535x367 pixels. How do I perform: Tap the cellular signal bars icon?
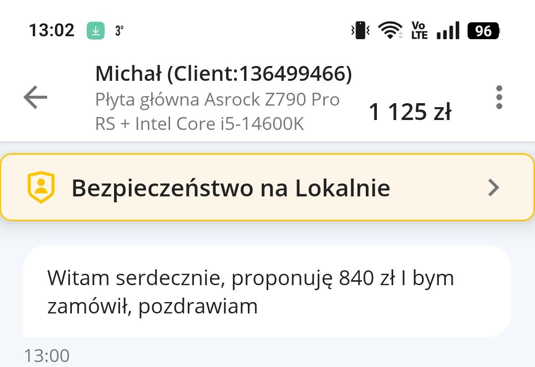tap(448, 31)
